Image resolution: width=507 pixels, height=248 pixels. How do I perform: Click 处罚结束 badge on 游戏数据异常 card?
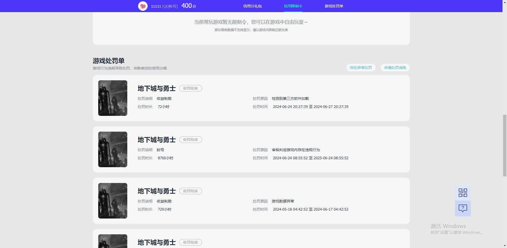point(191,191)
